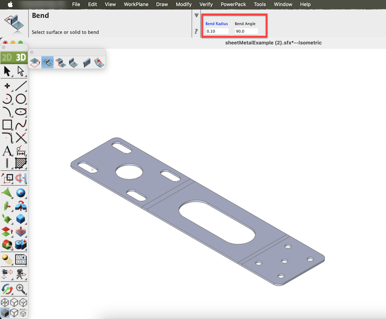Switch the toolbox to 3D mode

coord(21,58)
